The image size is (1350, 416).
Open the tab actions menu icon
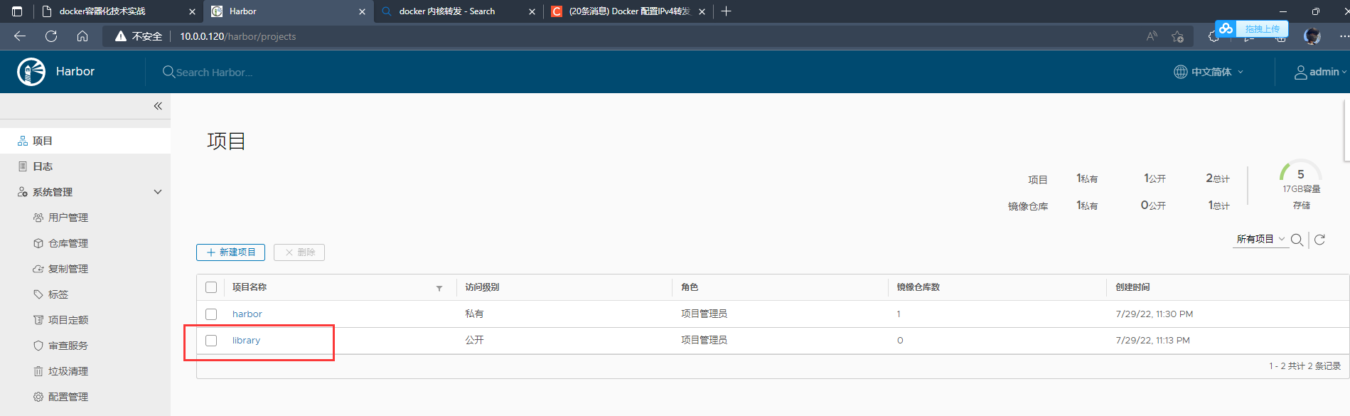pyautogui.click(x=17, y=11)
